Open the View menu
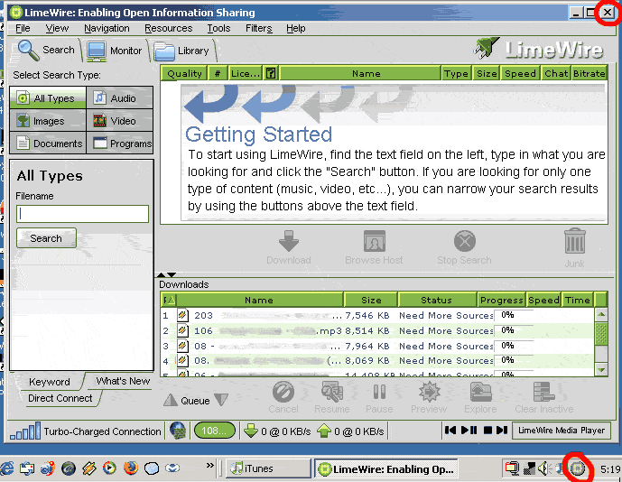This screenshot has height=482, width=622. (x=57, y=29)
